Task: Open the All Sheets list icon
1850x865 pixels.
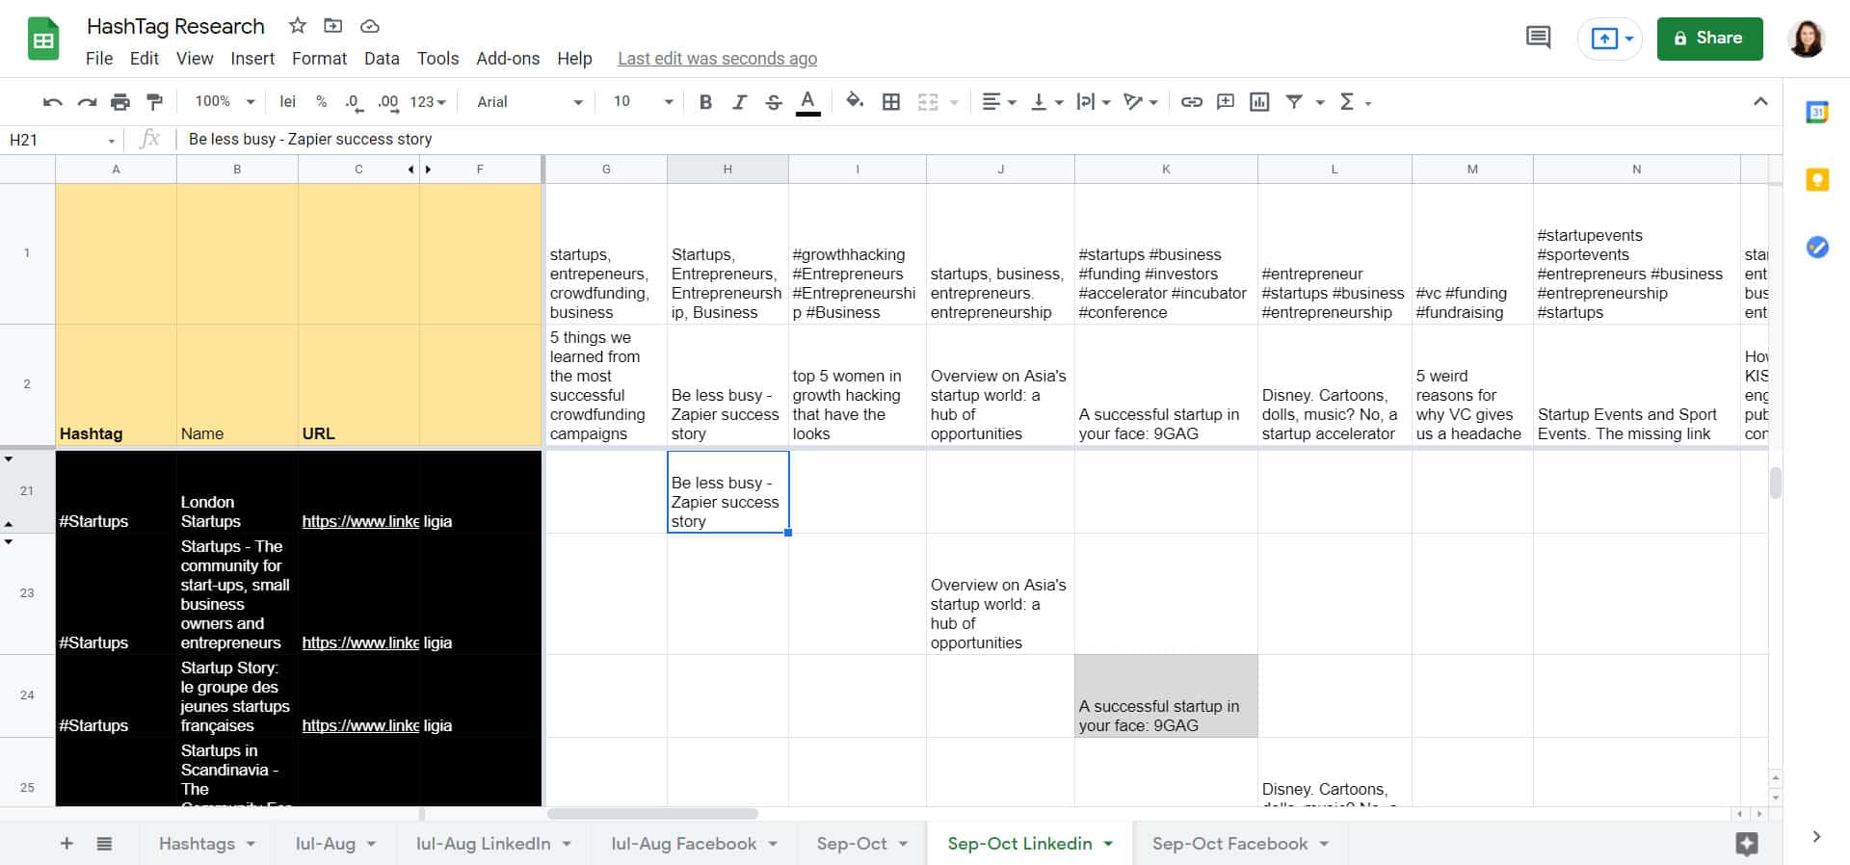Action: tap(104, 844)
